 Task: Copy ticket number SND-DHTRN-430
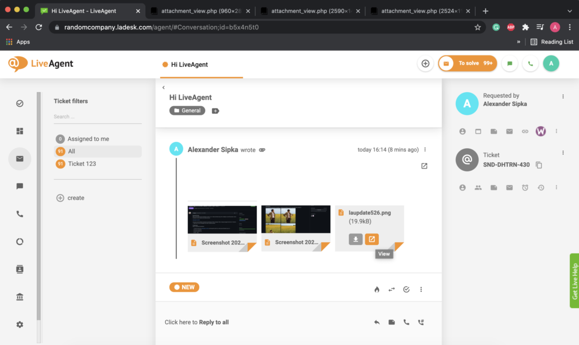click(538, 165)
